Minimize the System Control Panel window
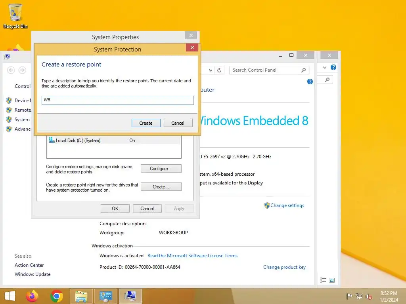Screen dimensions: 406x304 pyautogui.click(x=281, y=55)
